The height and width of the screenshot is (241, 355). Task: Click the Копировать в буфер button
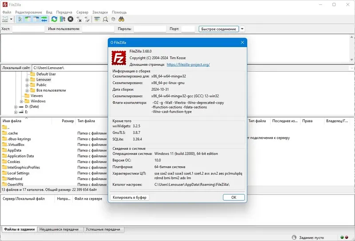tap(130, 197)
